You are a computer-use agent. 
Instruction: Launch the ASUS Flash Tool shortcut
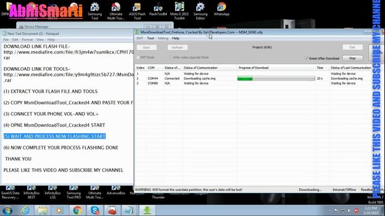click(137, 11)
